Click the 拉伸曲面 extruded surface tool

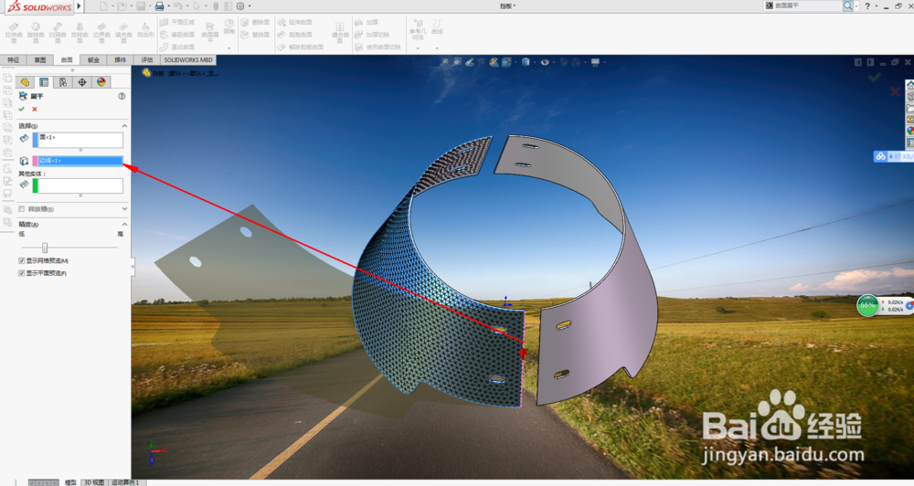14,33
